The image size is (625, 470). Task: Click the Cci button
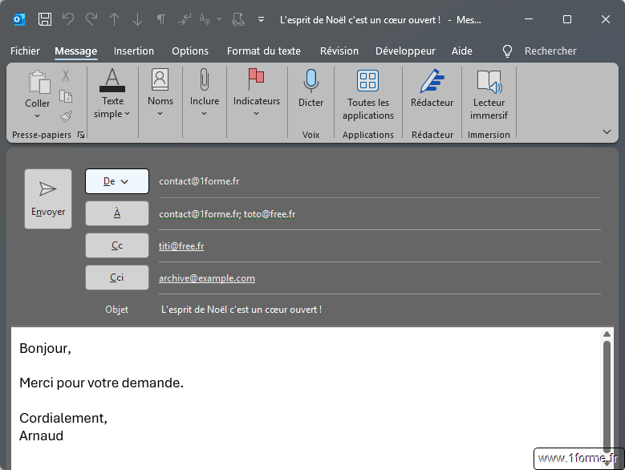click(x=117, y=278)
